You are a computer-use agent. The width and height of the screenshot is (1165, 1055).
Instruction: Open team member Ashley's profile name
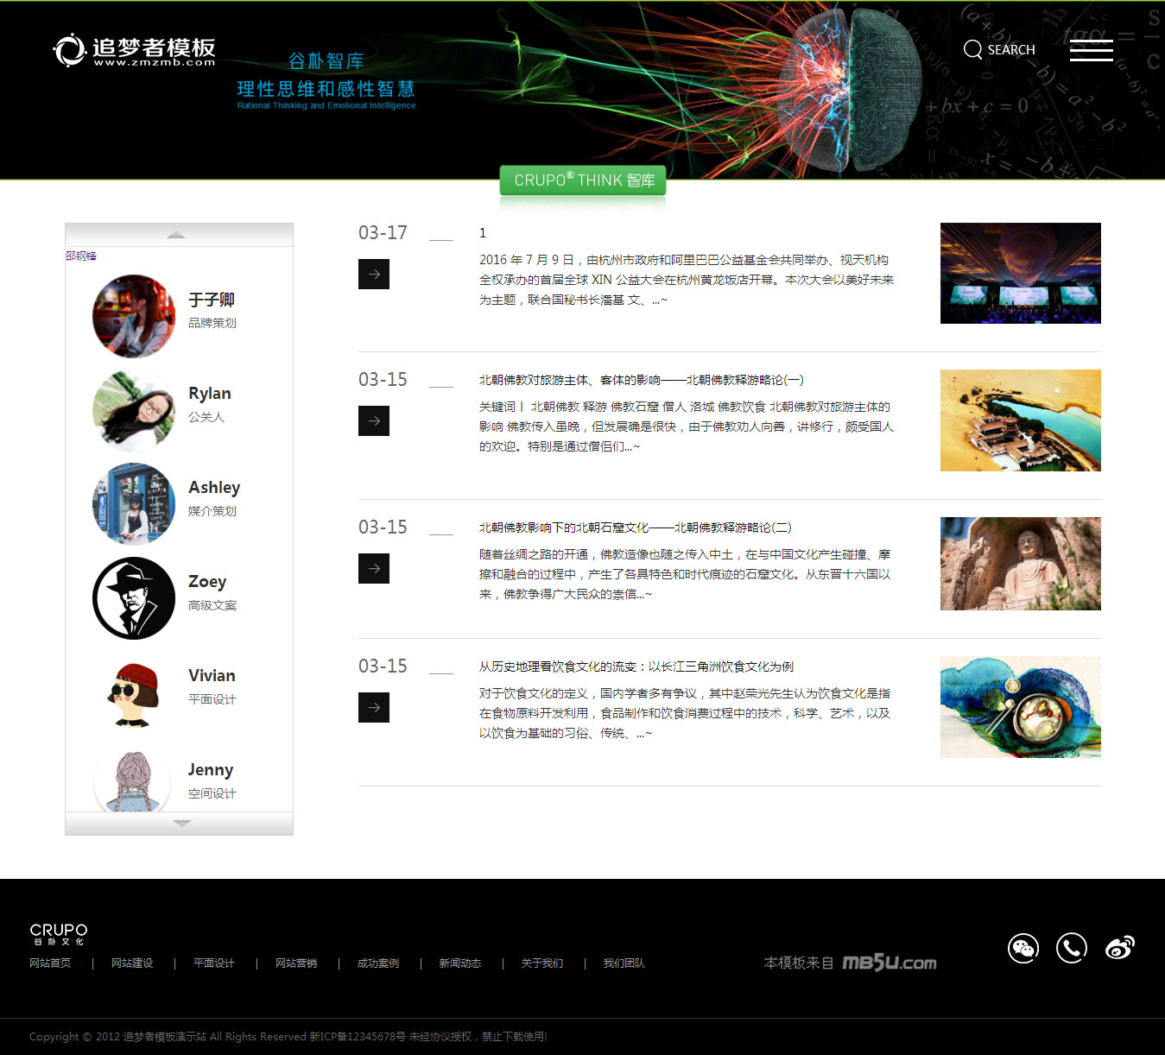[214, 488]
